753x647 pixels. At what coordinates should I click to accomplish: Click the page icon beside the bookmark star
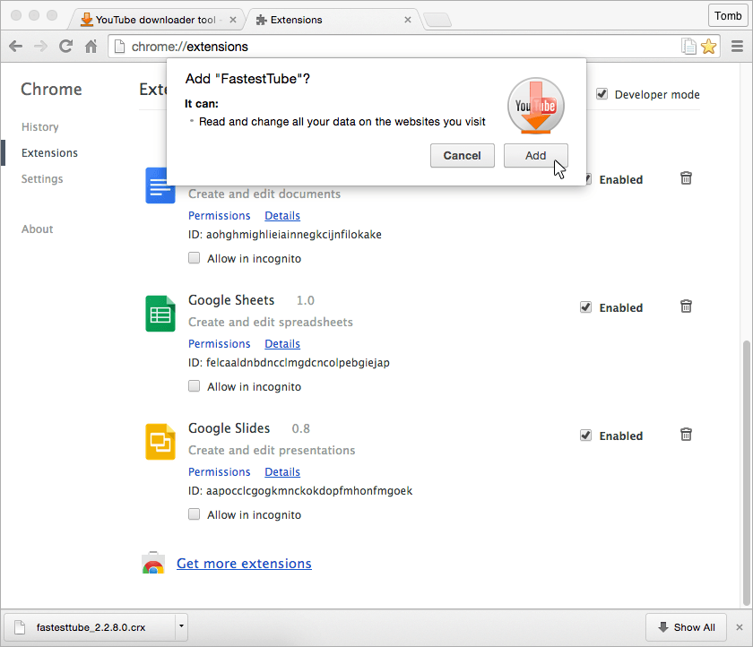[x=688, y=47]
